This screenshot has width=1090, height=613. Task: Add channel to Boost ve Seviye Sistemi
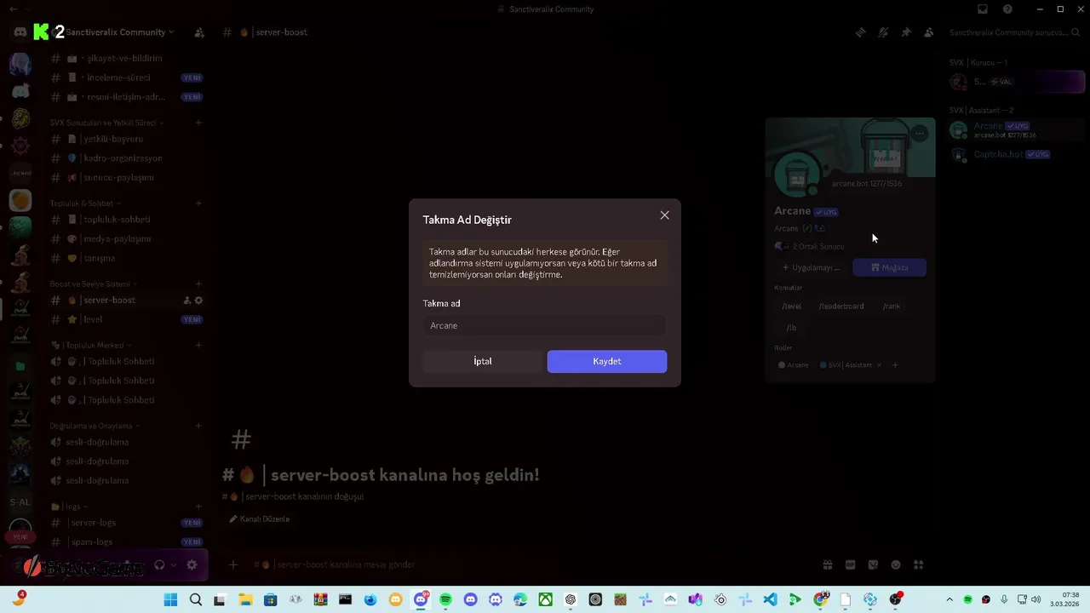[x=198, y=284]
